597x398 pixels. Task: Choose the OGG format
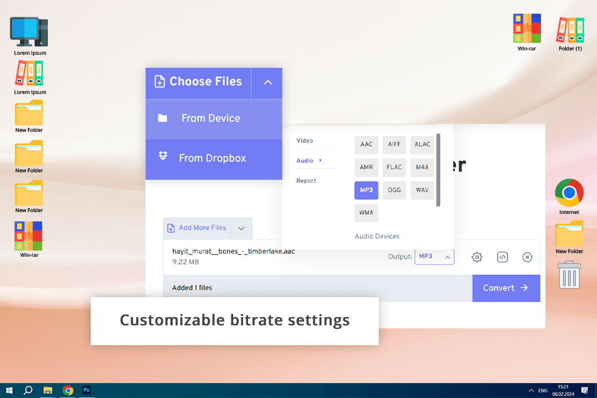pyautogui.click(x=394, y=190)
